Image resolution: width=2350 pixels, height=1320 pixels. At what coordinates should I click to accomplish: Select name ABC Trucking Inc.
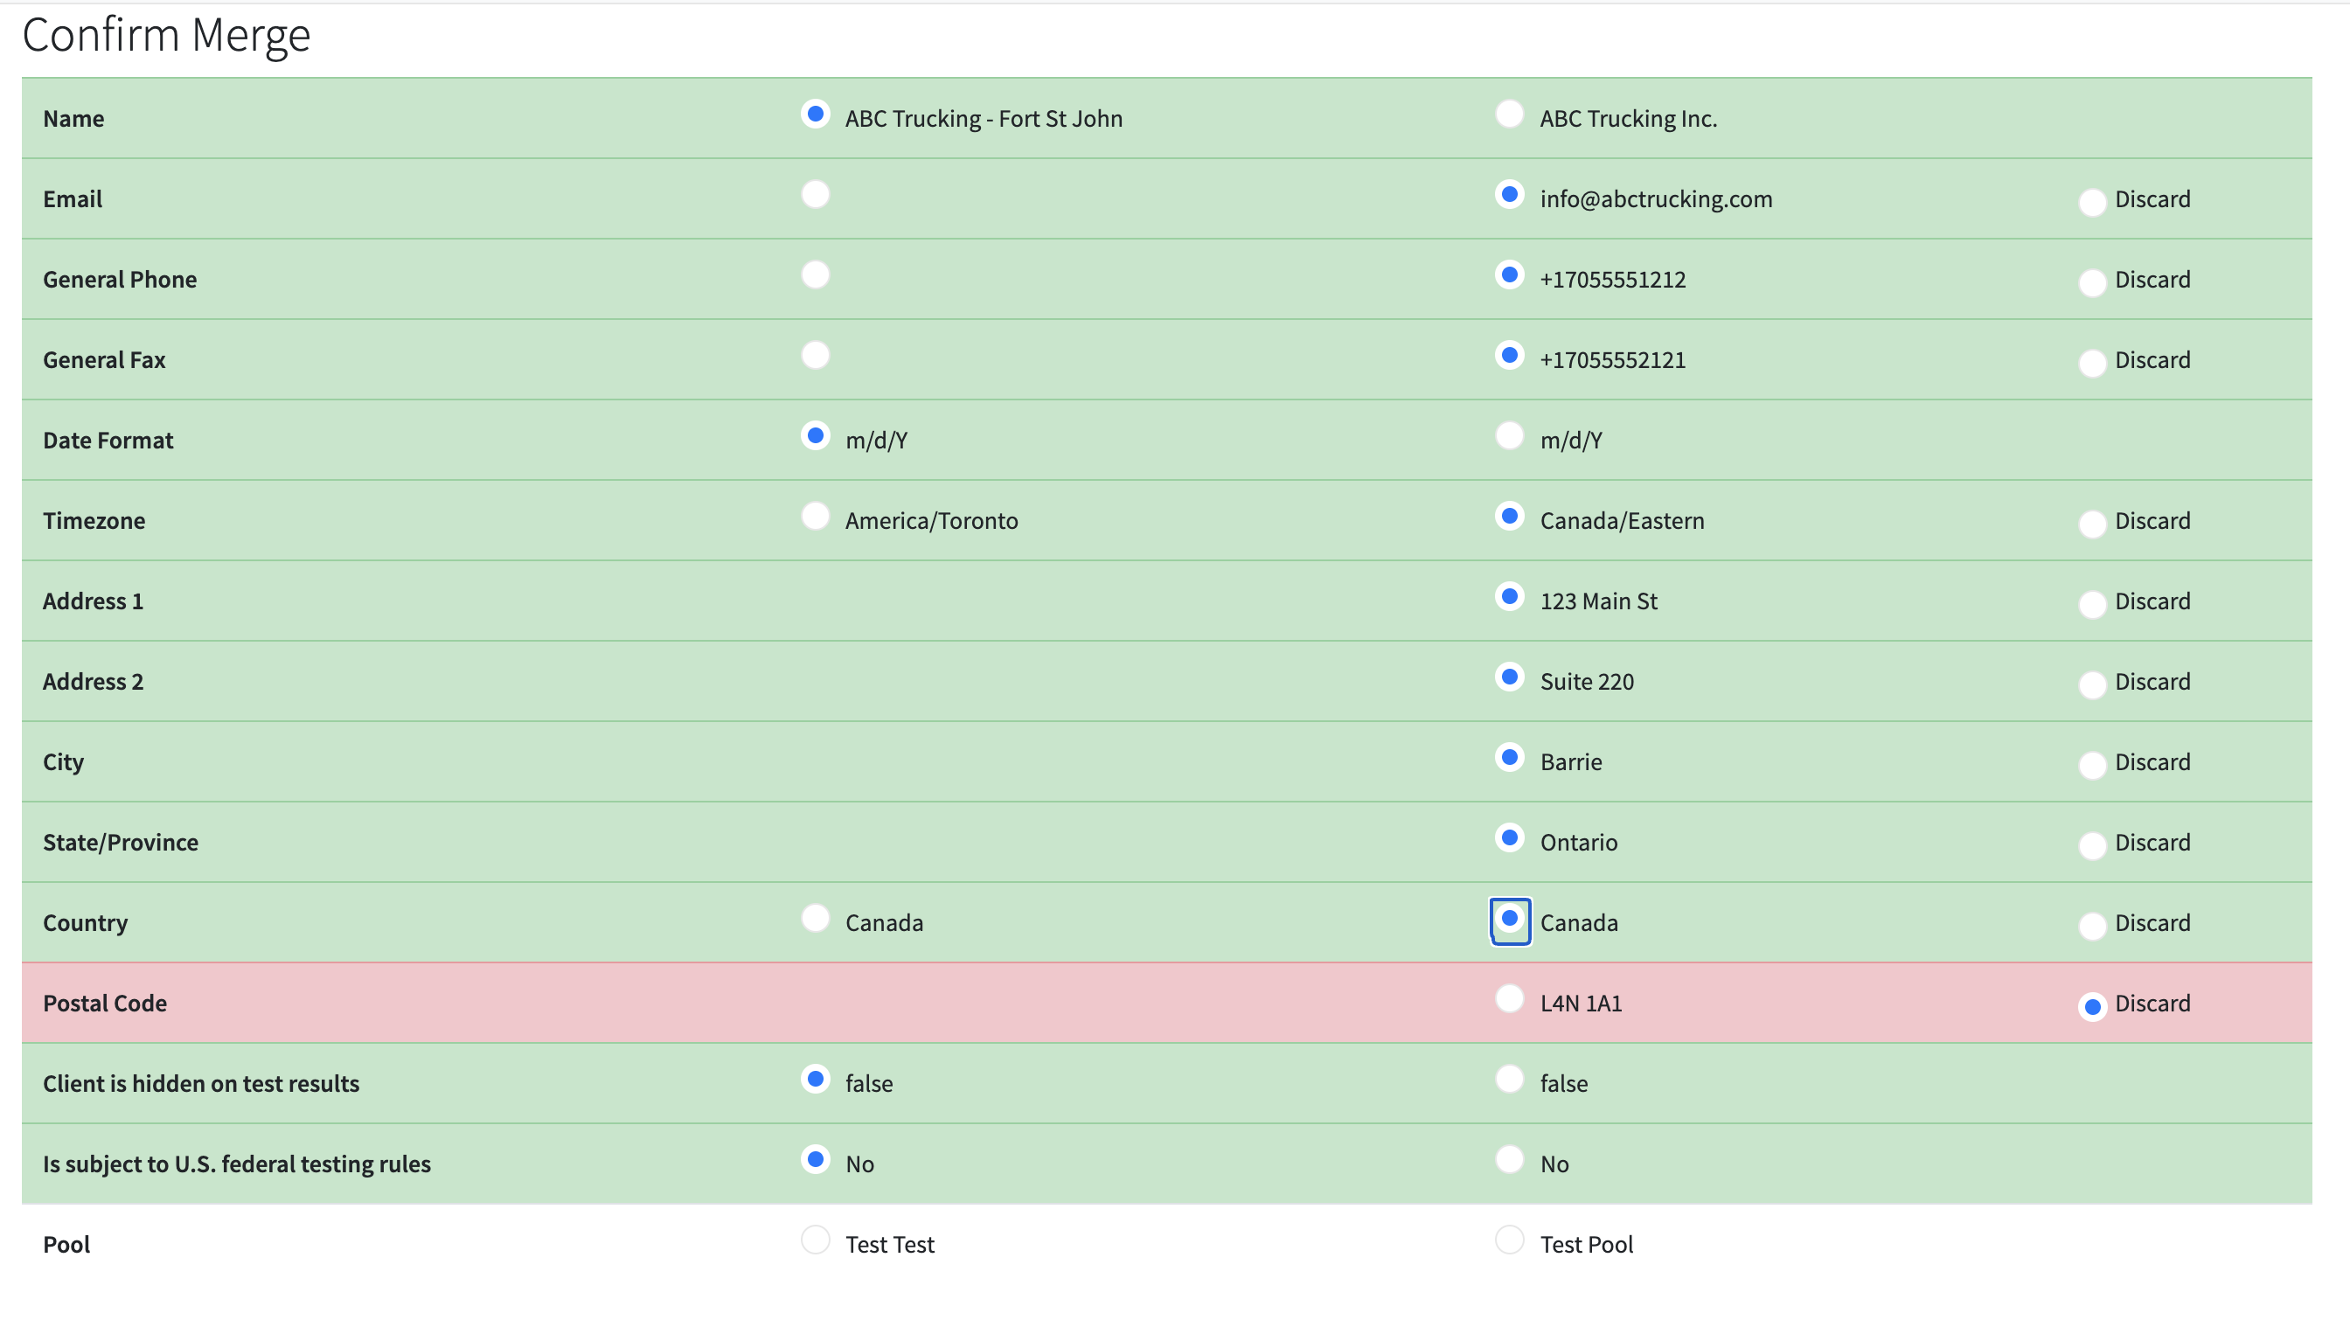tap(1510, 114)
